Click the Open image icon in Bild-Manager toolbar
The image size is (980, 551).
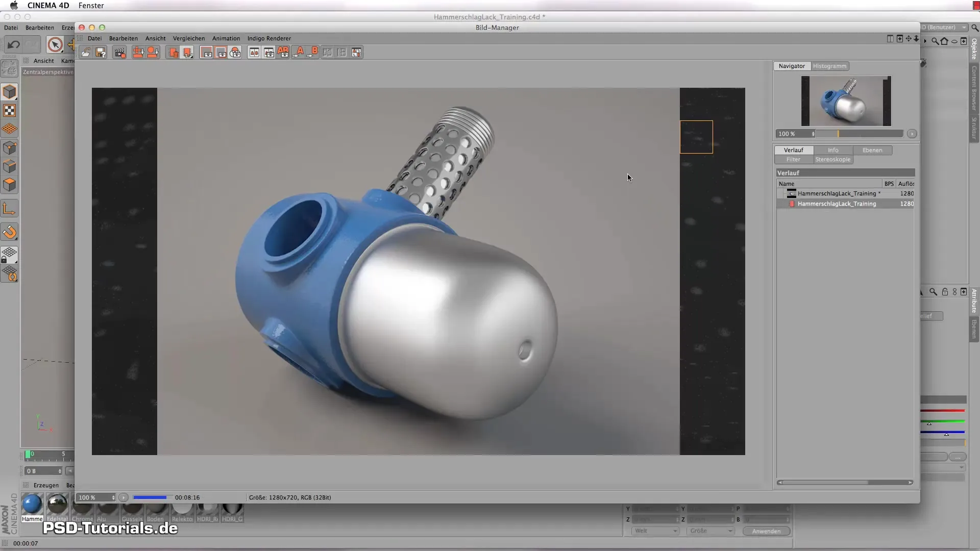click(86, 53)
